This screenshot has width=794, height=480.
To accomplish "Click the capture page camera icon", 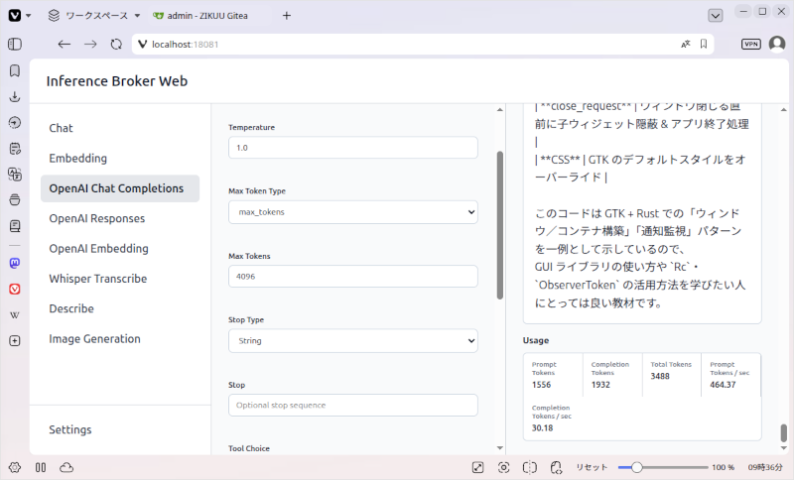I will click(x=503, y=467).
